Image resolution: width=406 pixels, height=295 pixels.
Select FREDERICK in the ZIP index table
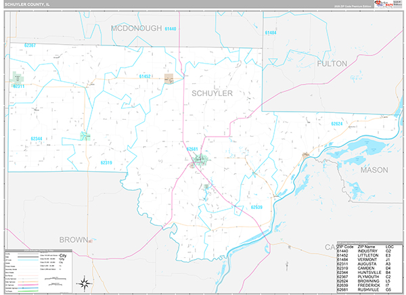tap(369, 285)
